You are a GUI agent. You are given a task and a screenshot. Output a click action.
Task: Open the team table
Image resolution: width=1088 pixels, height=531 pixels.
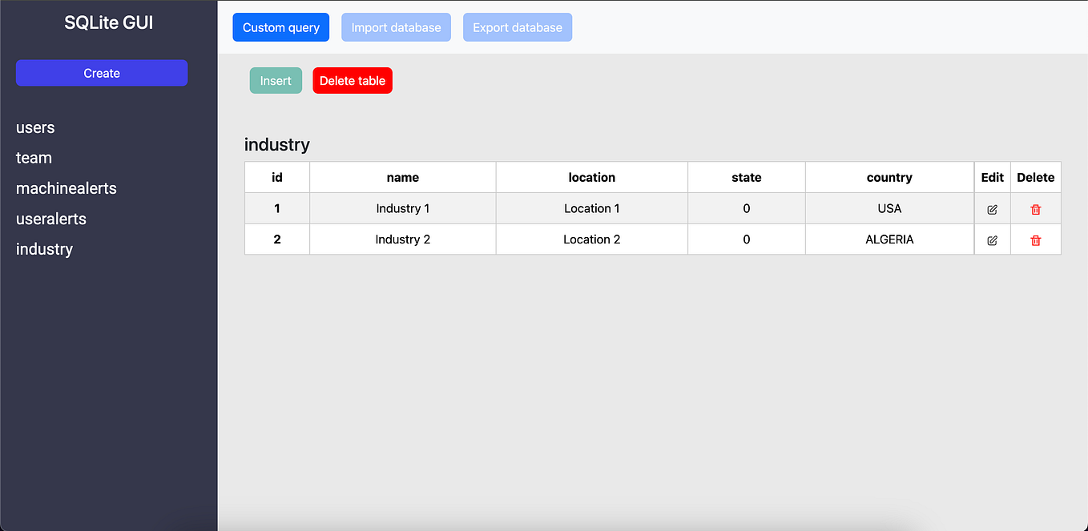(x=34, y=158)
